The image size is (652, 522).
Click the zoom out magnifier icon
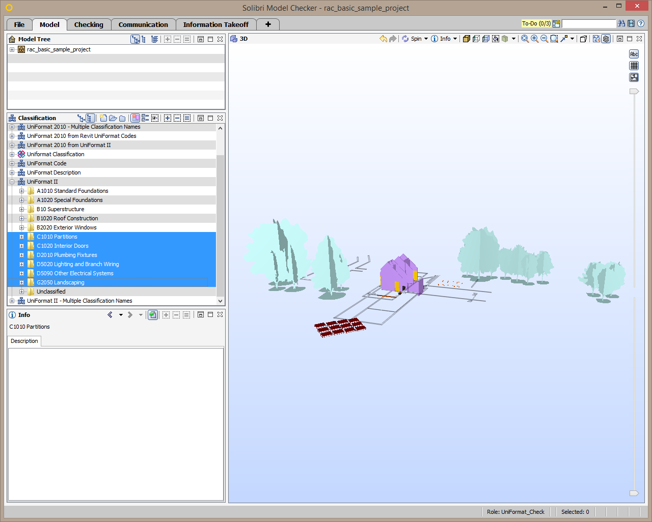pos(544,39)
